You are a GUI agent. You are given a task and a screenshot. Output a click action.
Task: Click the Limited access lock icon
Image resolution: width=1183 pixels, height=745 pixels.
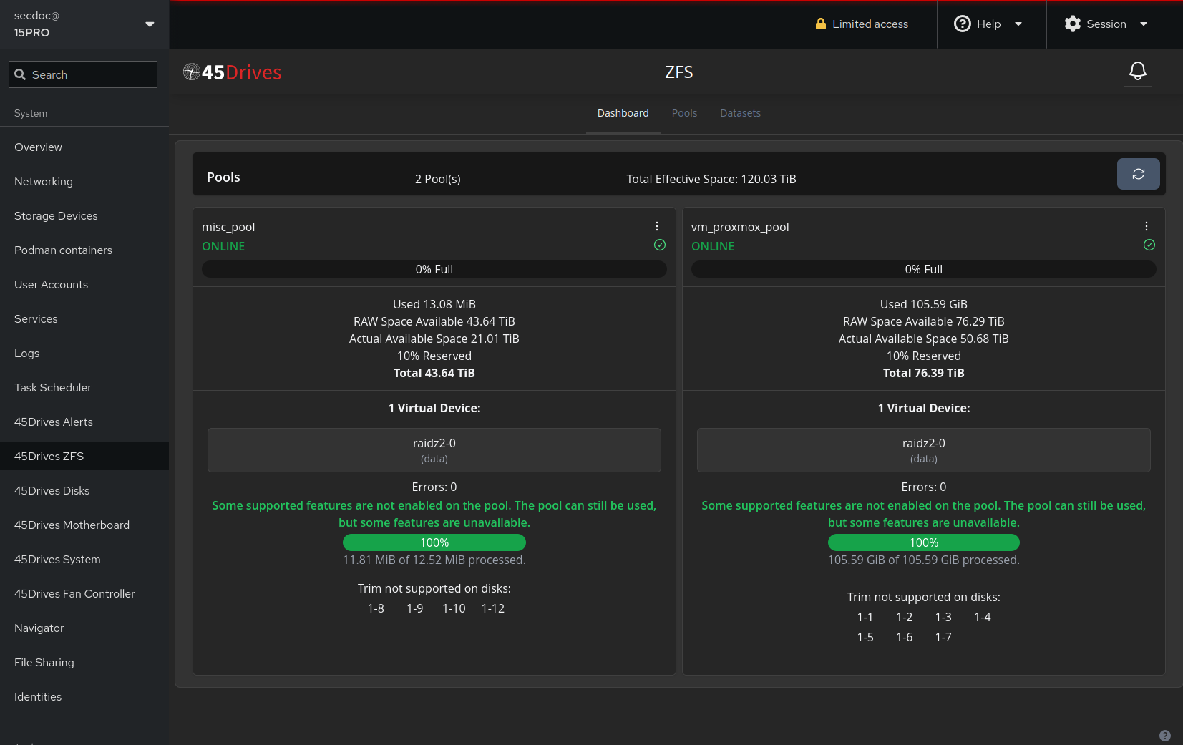click(x=821, y=24)
